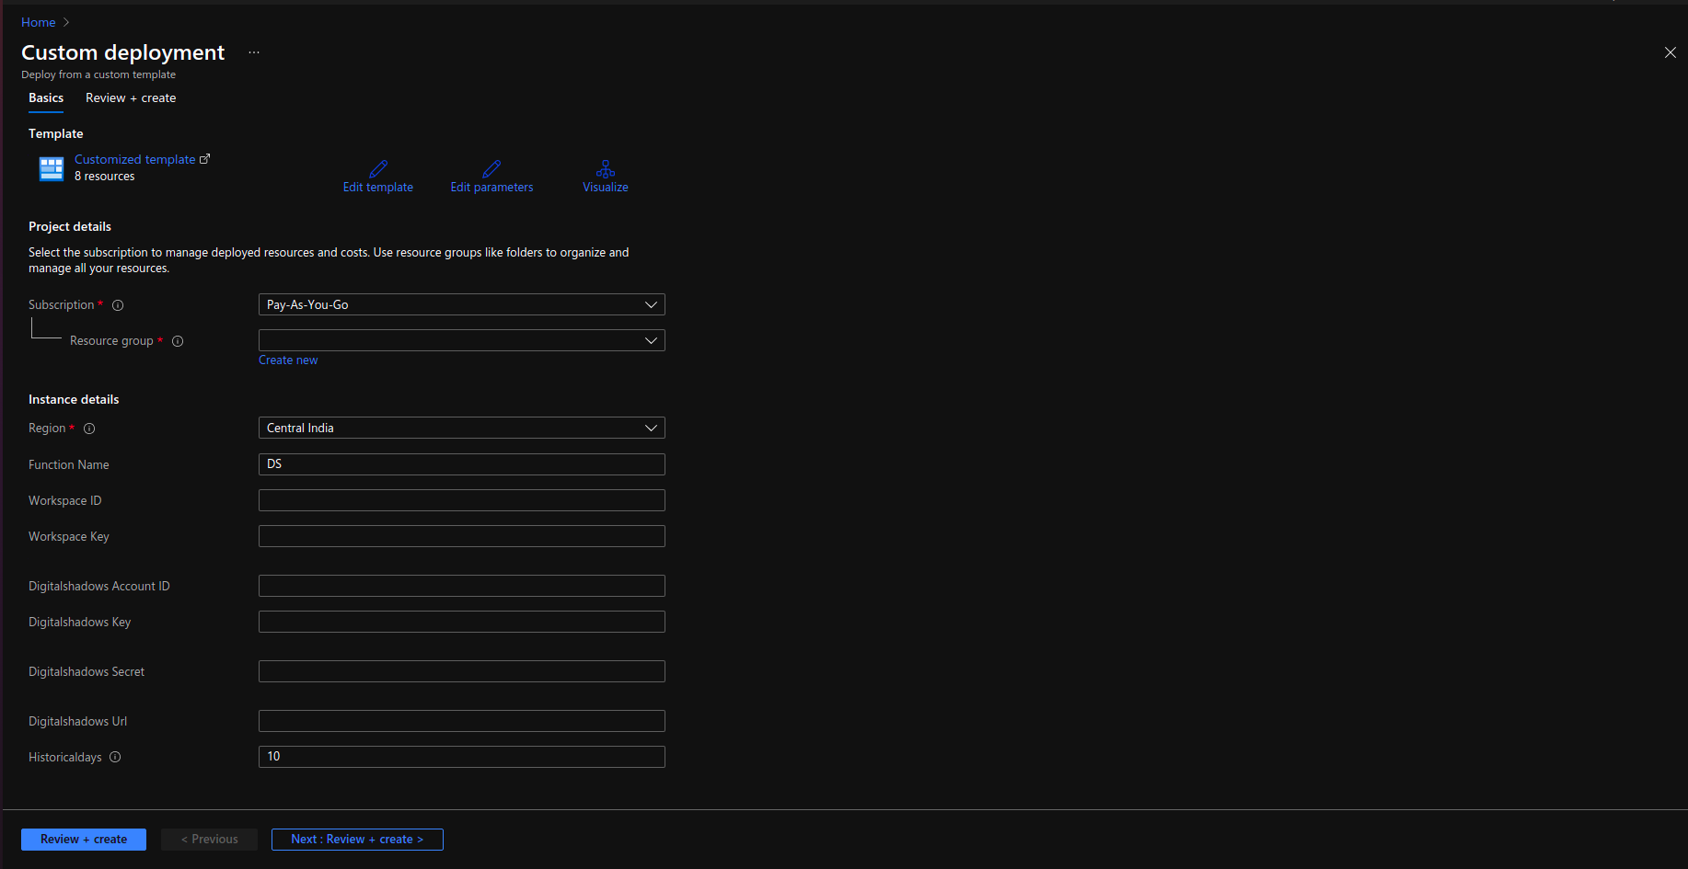Click the 'Digitalshadows Secret' label

click(x=87, y=672)
